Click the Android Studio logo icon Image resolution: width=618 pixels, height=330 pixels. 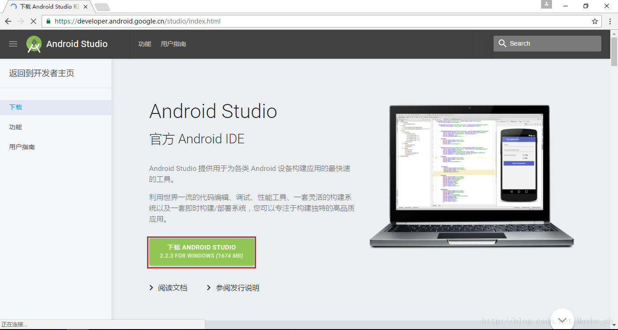[x=34, y=44]
